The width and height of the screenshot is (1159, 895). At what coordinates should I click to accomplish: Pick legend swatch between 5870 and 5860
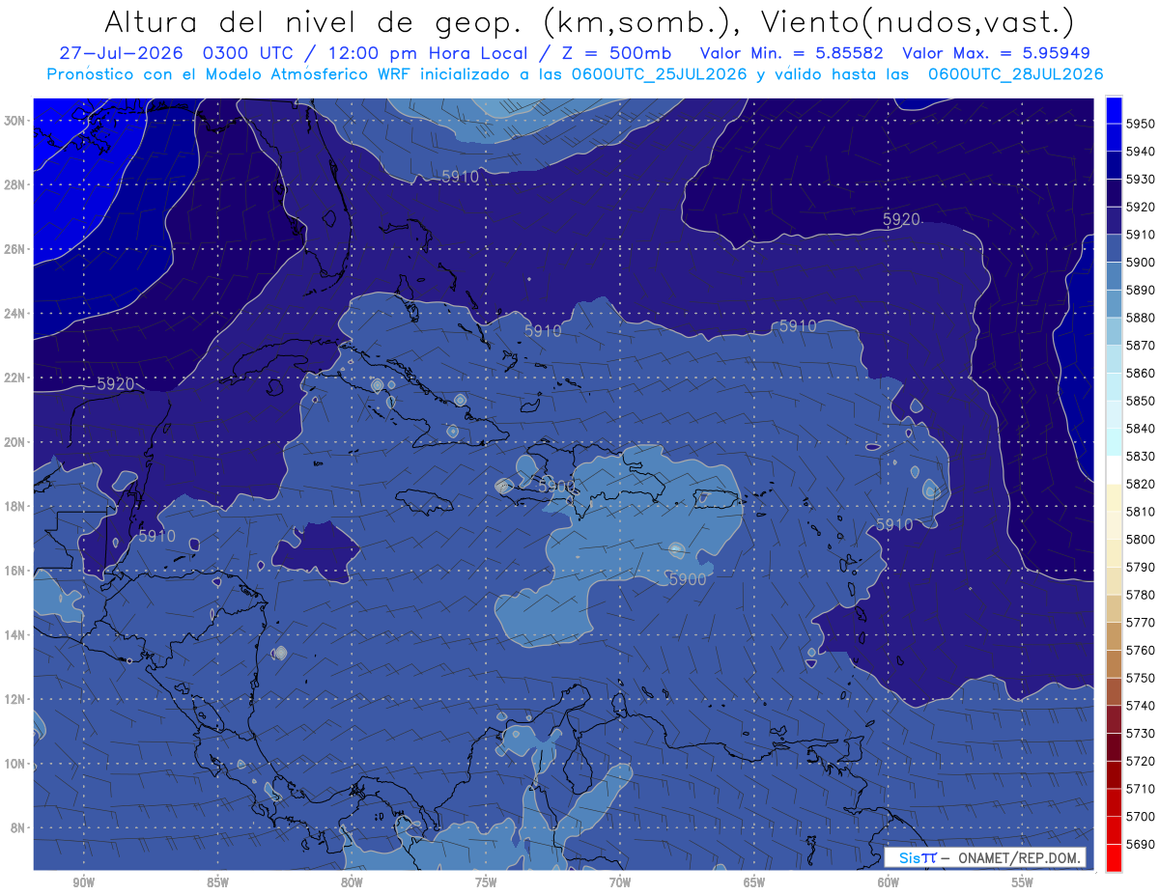(1114, 359)
